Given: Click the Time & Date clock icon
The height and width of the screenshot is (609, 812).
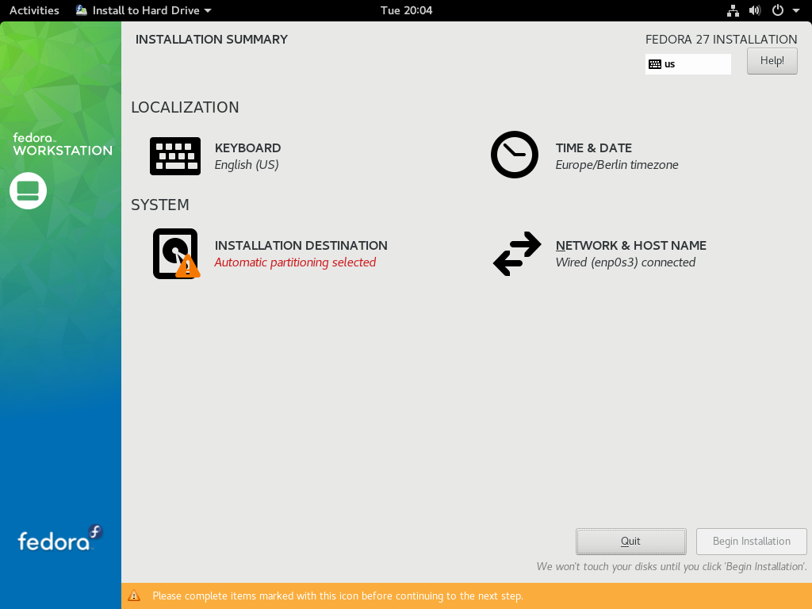Looking at the screenshot, I should 514,155.
